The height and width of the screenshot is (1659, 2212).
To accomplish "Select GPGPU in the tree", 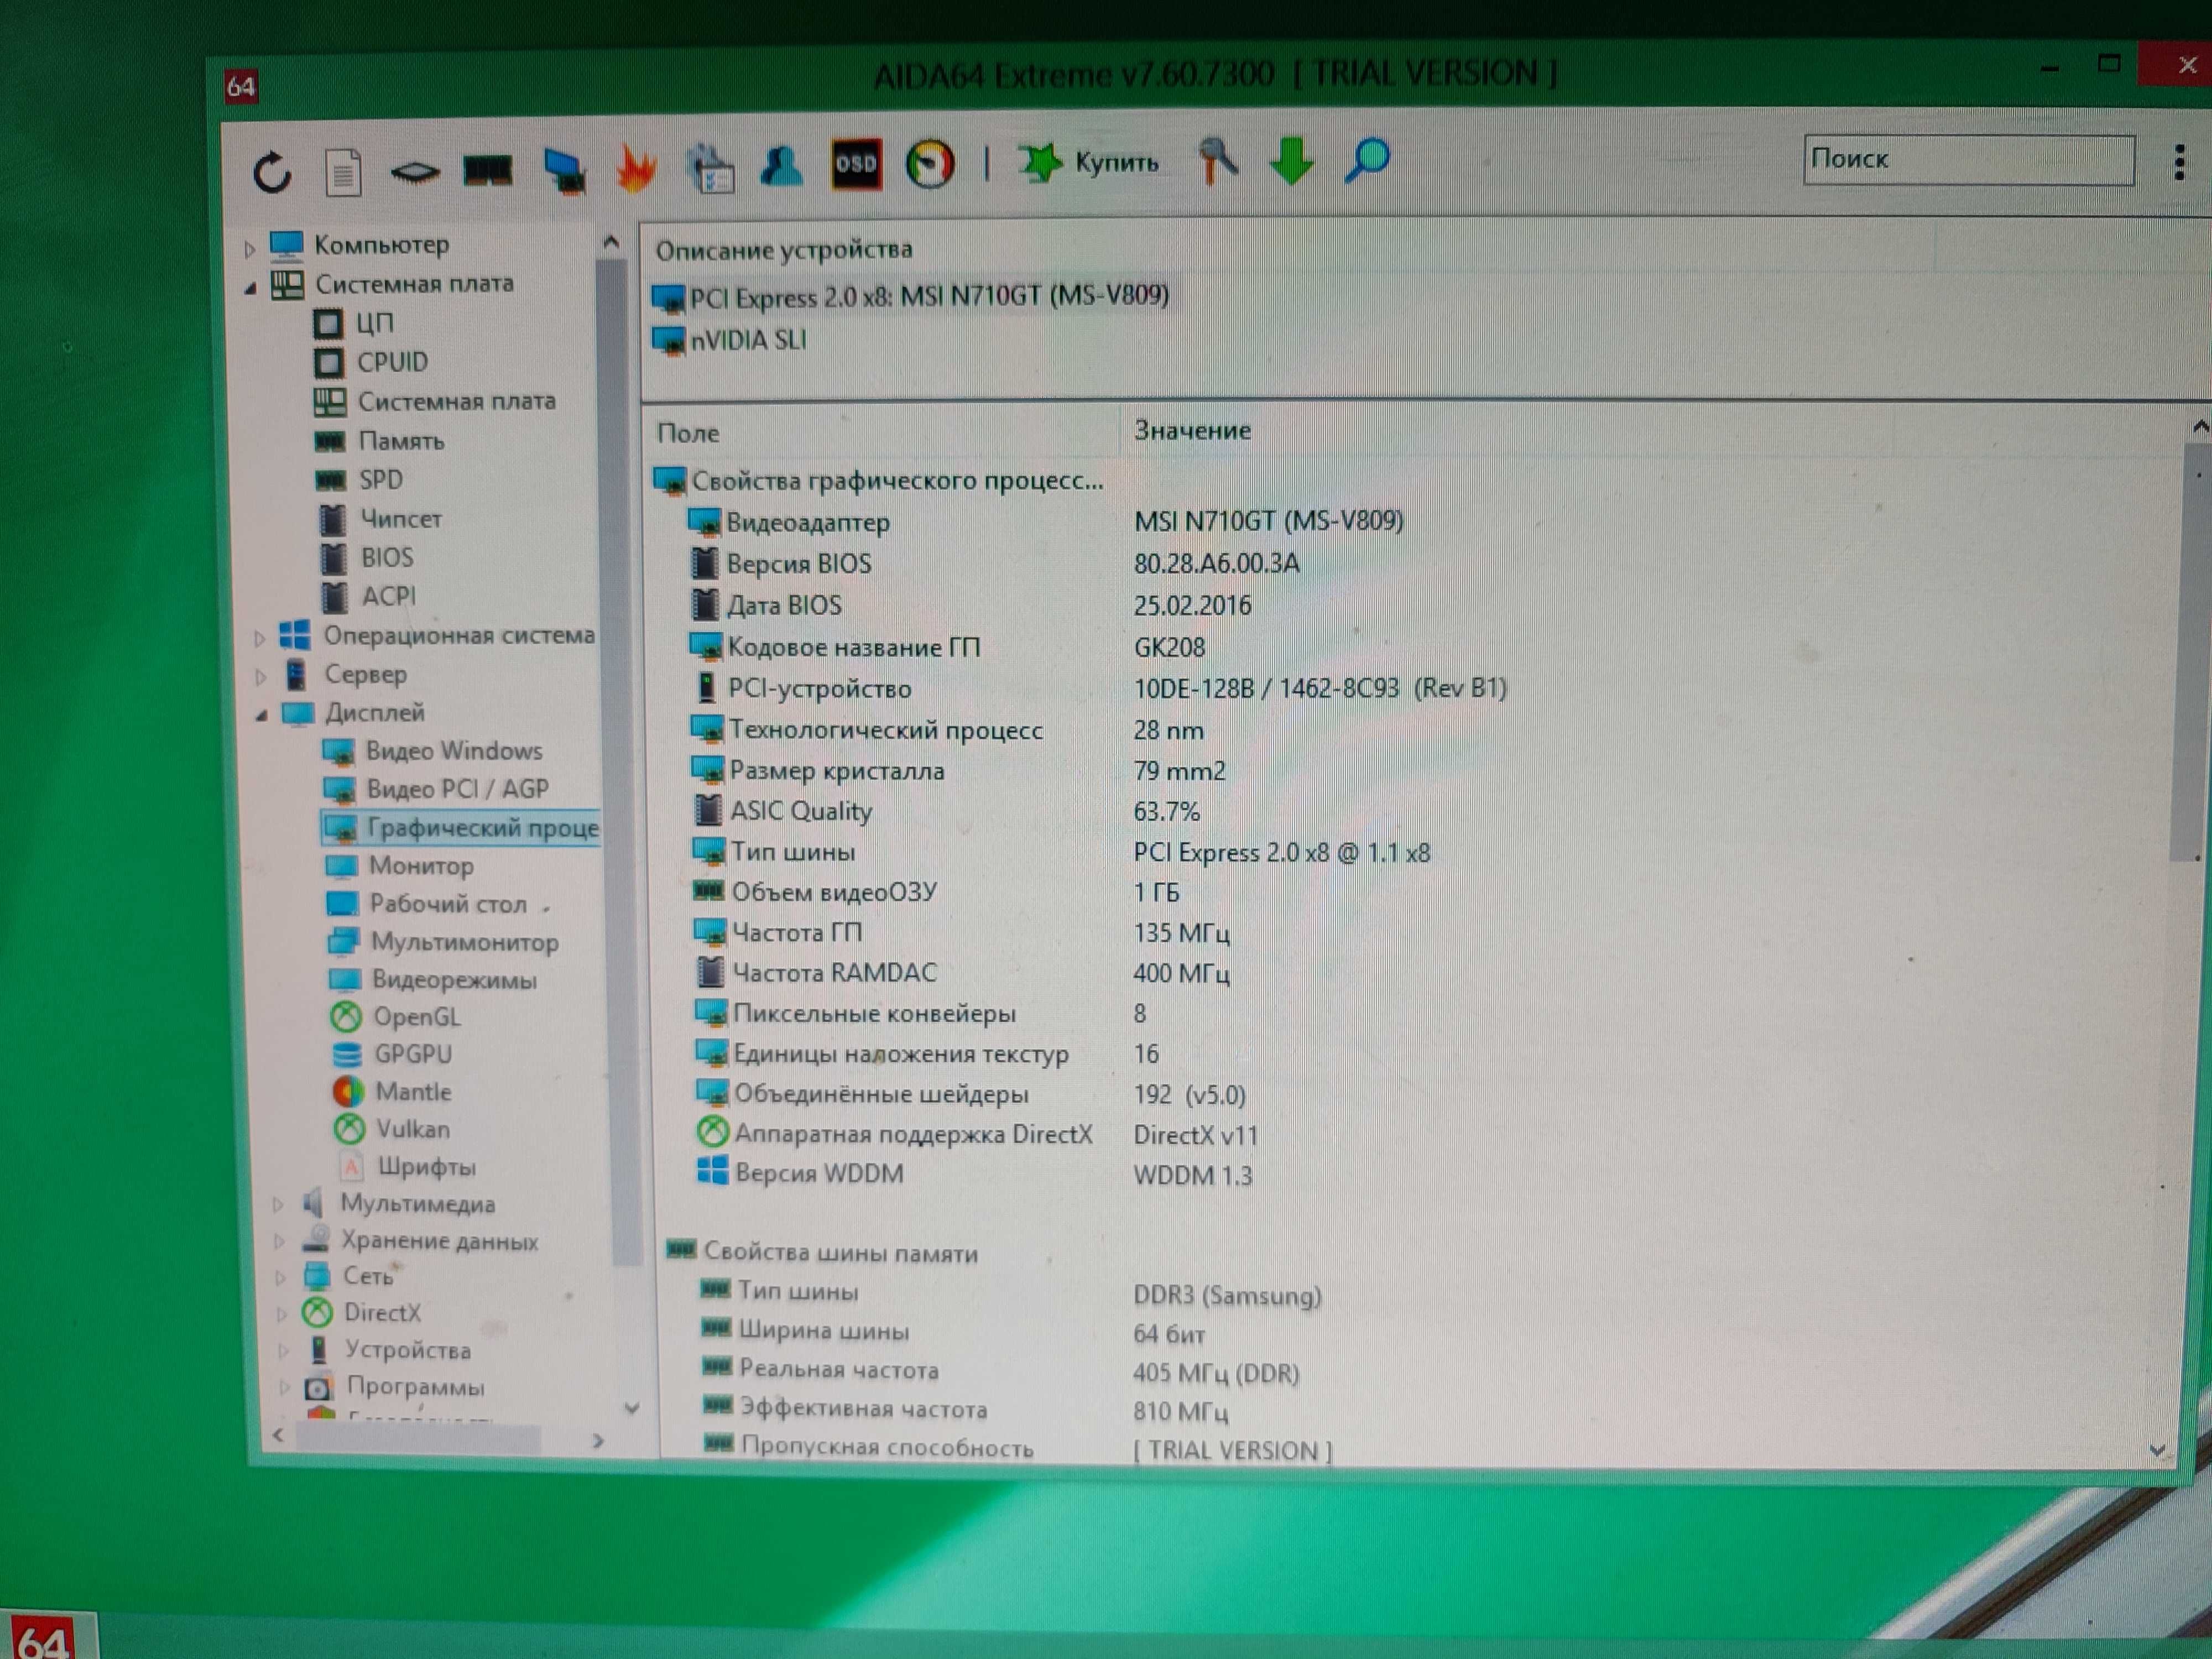I will click(392, 1054).
